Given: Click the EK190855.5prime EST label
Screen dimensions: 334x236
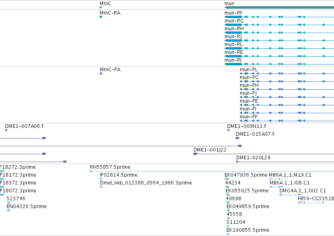Looking at the screenshot, I should [248, 230].
